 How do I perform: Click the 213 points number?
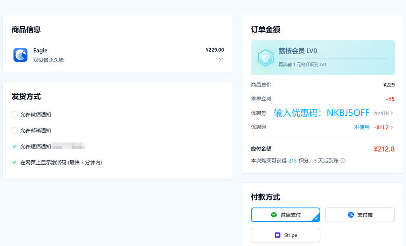292,161
